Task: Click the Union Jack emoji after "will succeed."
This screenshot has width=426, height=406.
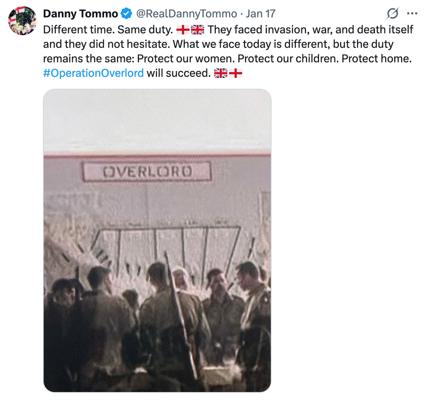Action: (221, 73)
